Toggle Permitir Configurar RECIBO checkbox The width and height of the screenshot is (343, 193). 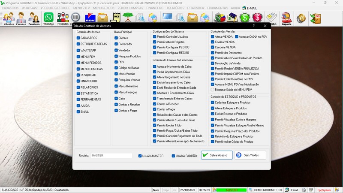(154, 53)
